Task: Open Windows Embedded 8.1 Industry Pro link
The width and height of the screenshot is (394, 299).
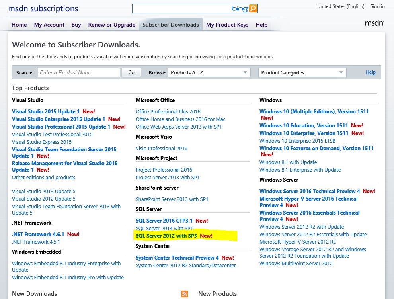Action: click(68, 278)
